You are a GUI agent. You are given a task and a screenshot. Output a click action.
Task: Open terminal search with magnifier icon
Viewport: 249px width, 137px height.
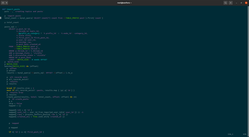coord(225,3)
